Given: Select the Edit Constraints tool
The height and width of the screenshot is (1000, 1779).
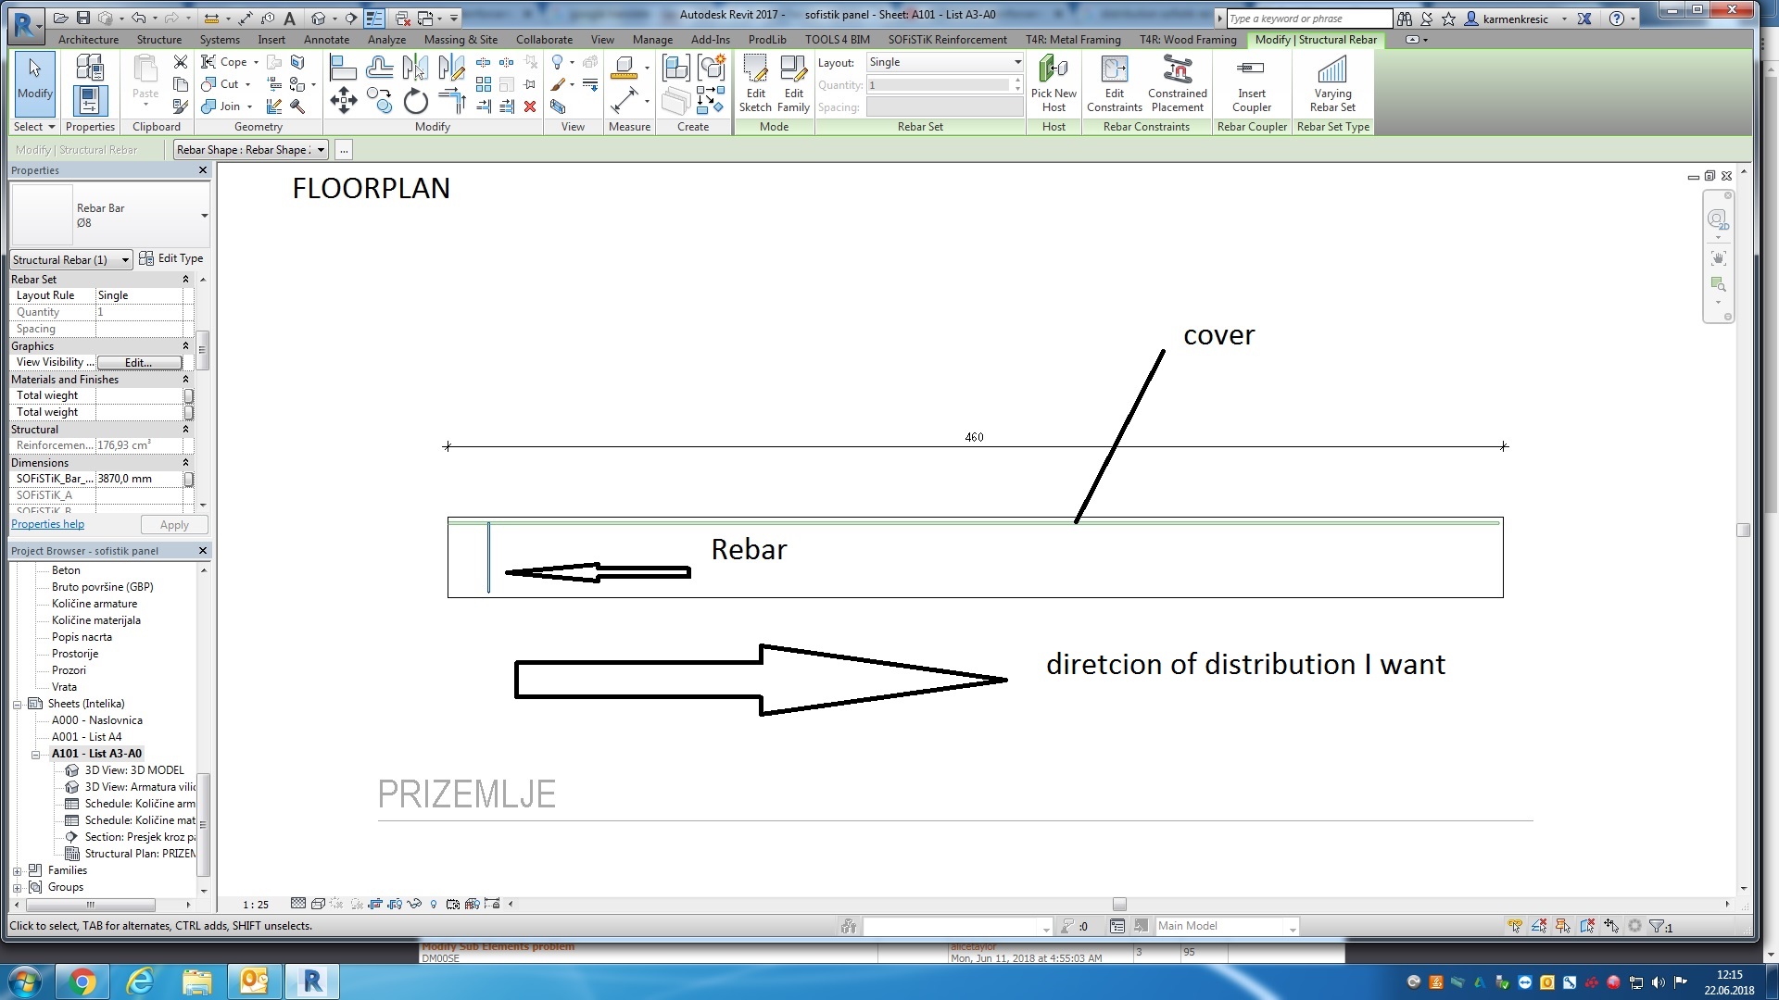Looking at the screenshot, I should pyautogui.click(x=1115, y=81).
